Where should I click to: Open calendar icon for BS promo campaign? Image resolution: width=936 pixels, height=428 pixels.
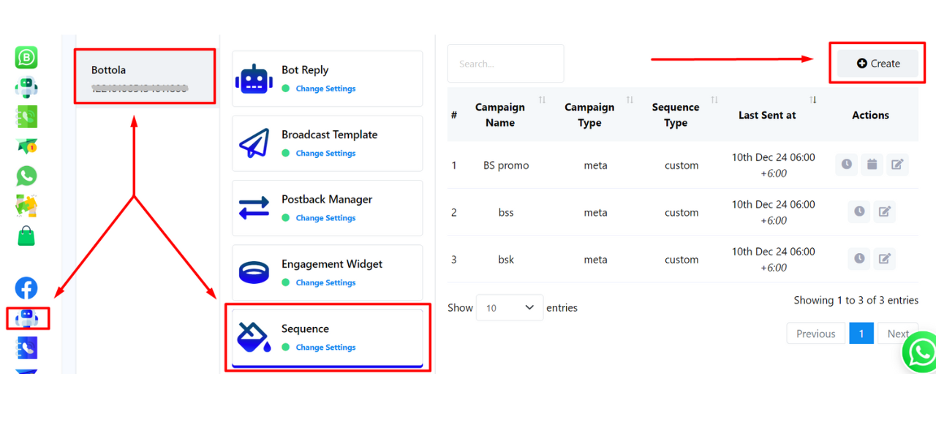pos(872,165)
